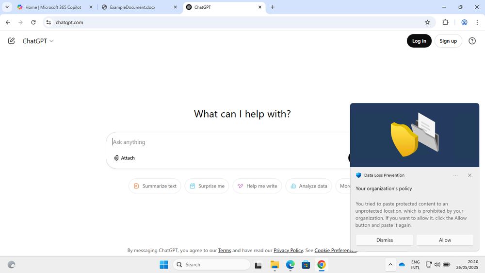485x273 pixels.
Task: Open Task View on the taskbar
Action: pyautogui.click(x=259, y=265)
